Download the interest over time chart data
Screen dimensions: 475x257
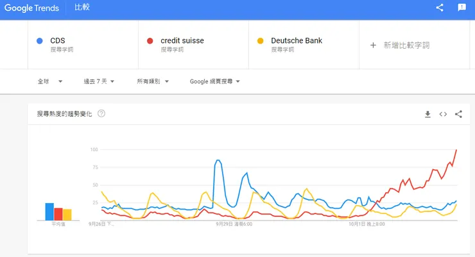427,114
